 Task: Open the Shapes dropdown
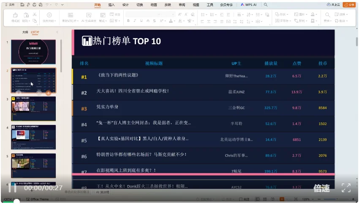[282, 14]
